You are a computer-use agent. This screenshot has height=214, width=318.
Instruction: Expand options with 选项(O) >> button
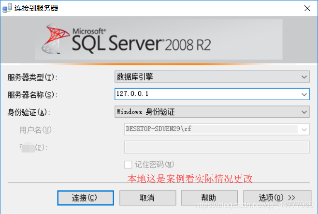click(277, 198)
